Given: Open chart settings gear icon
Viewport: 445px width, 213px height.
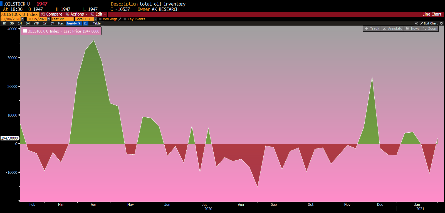Looking at the screenshot, I should pos(441,23).
